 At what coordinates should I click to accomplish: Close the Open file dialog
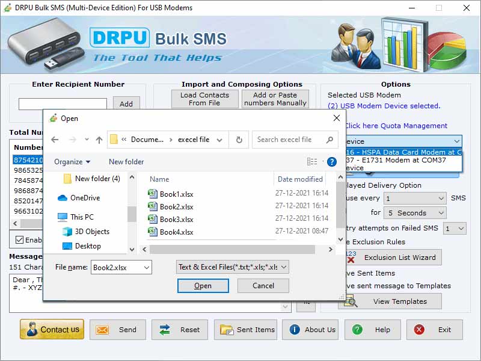pos(337,118)
